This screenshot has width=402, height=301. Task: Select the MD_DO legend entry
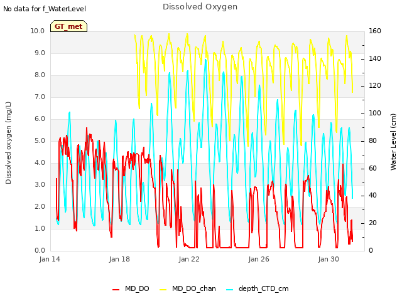point(131,288)
